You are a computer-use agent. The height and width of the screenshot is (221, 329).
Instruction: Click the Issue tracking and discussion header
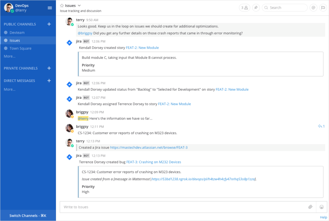[x=81, y=11]
